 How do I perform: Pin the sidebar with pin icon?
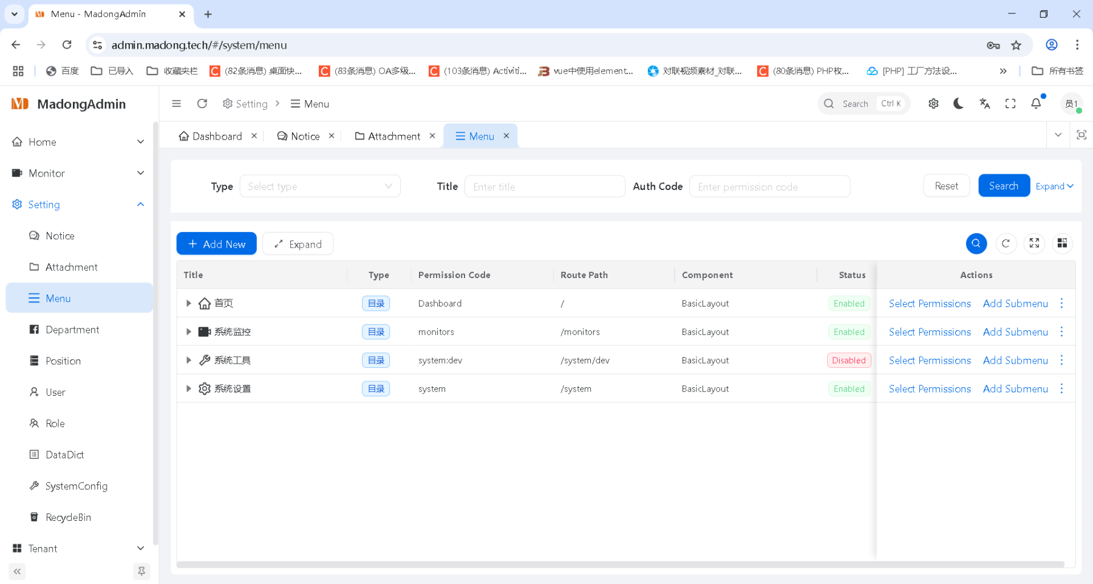141,571
